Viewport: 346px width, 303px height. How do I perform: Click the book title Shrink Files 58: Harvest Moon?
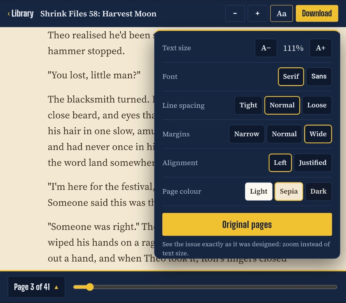coord(98,14)
